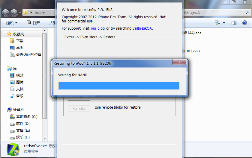Expand the 组织 organize dropdown menu
The height and width of the screenshot is (158, 252).
point(12,23)
